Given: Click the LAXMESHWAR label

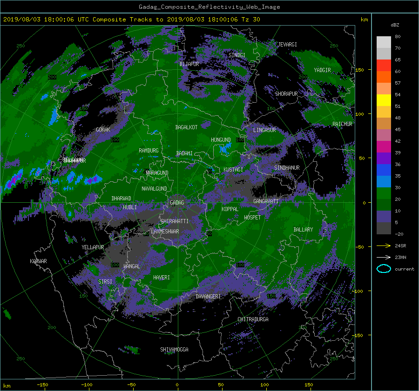Looking at the screenshot, I should tap(165, 232).
